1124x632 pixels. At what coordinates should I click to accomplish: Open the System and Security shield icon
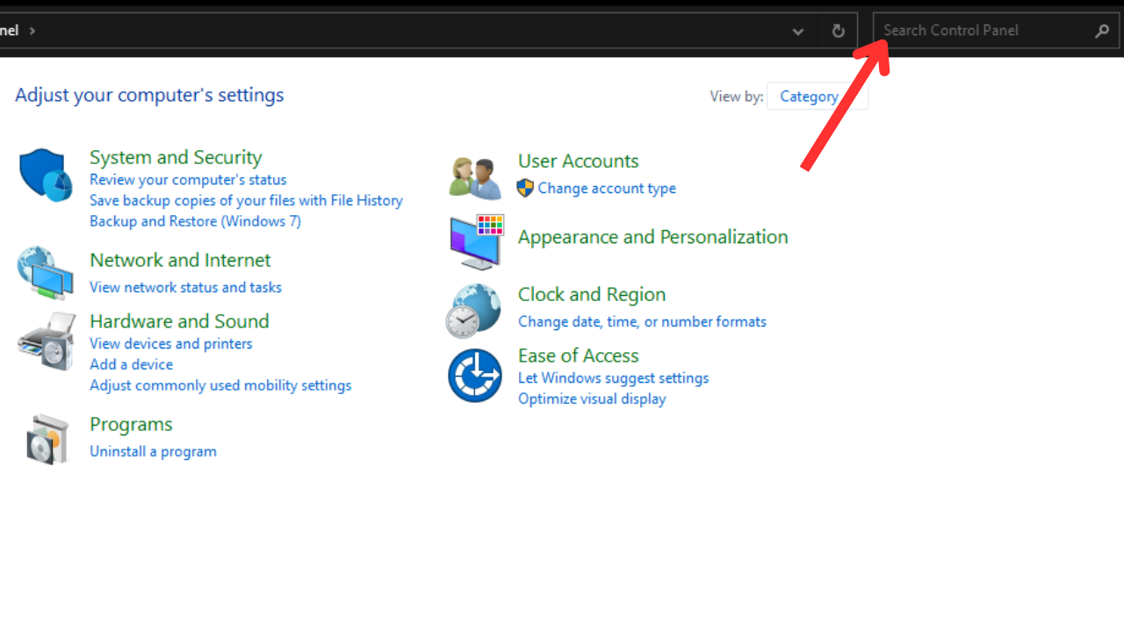pyautogui.click(x=45, y=175)
